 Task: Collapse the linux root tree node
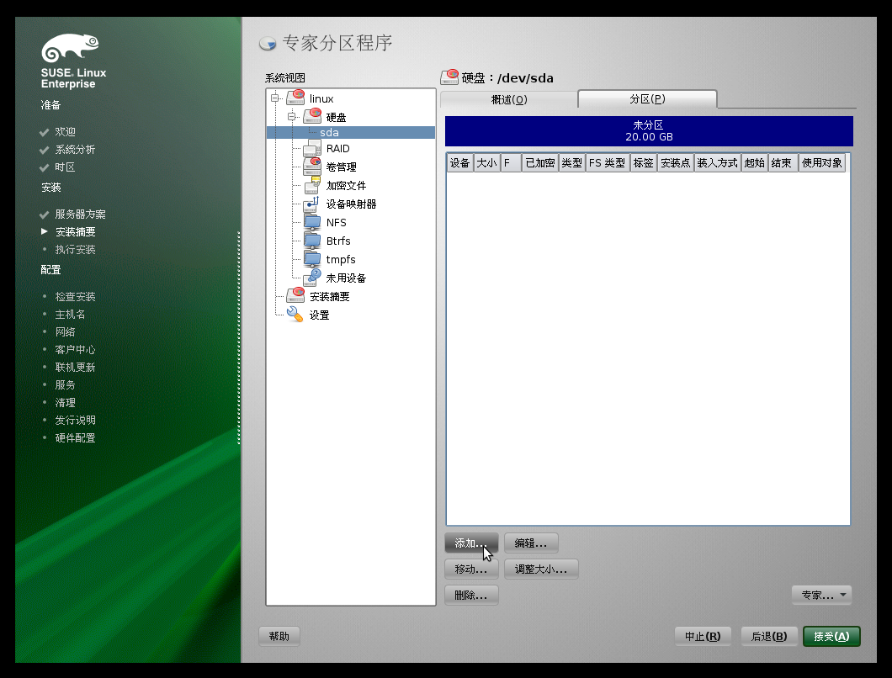273,98
